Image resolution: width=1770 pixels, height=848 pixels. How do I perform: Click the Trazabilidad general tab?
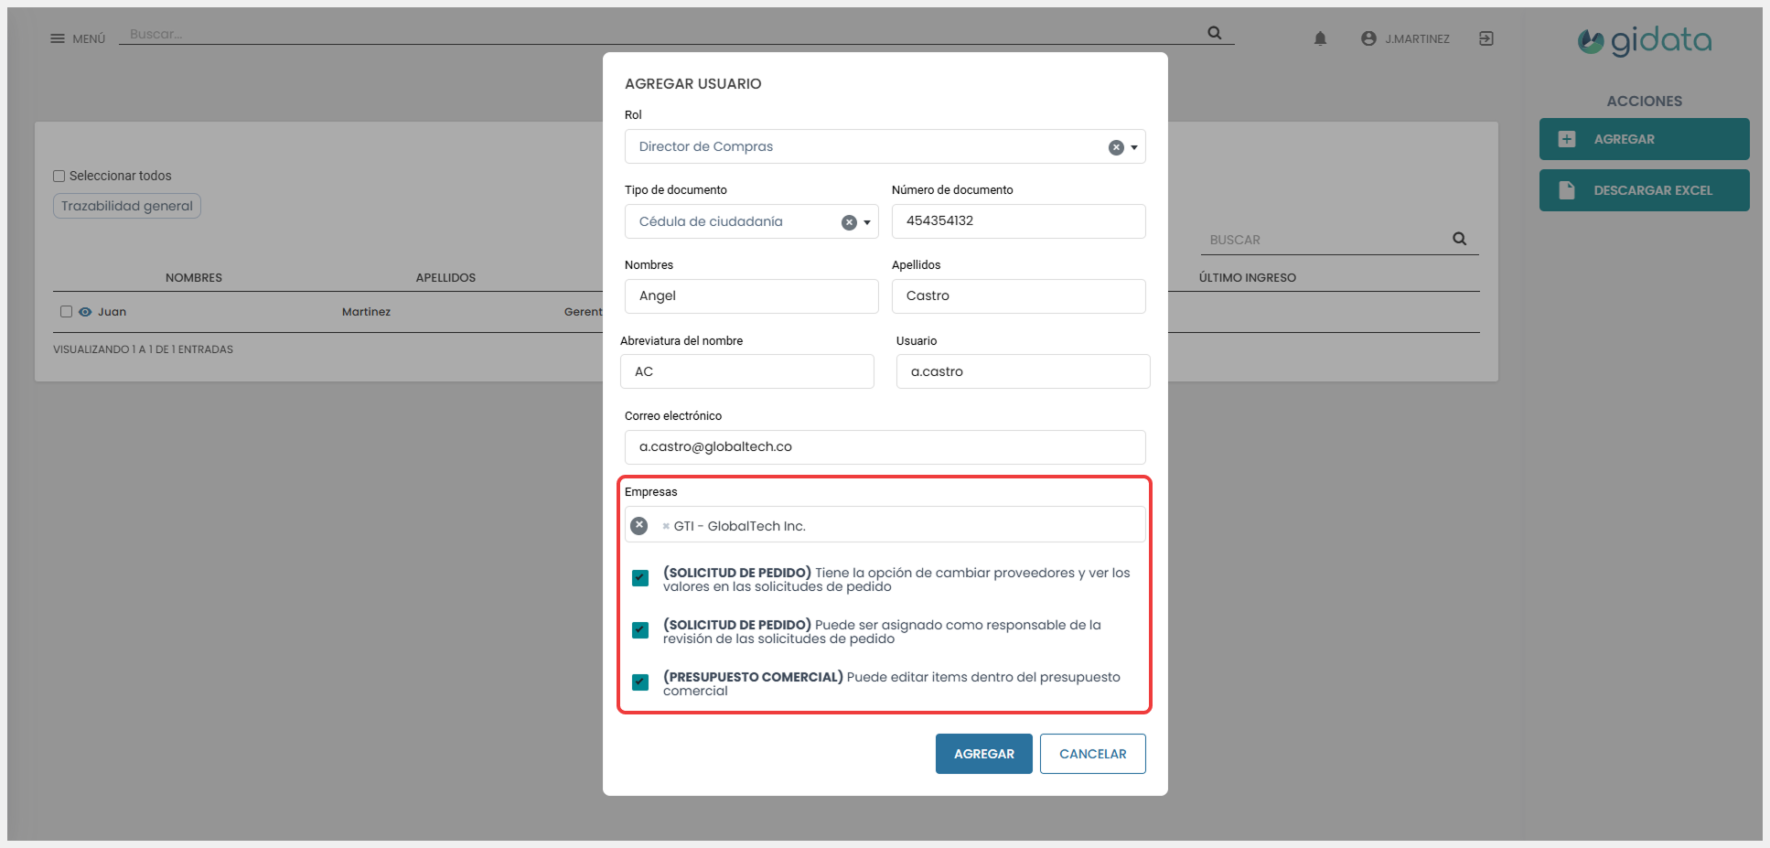coord(127,206)
